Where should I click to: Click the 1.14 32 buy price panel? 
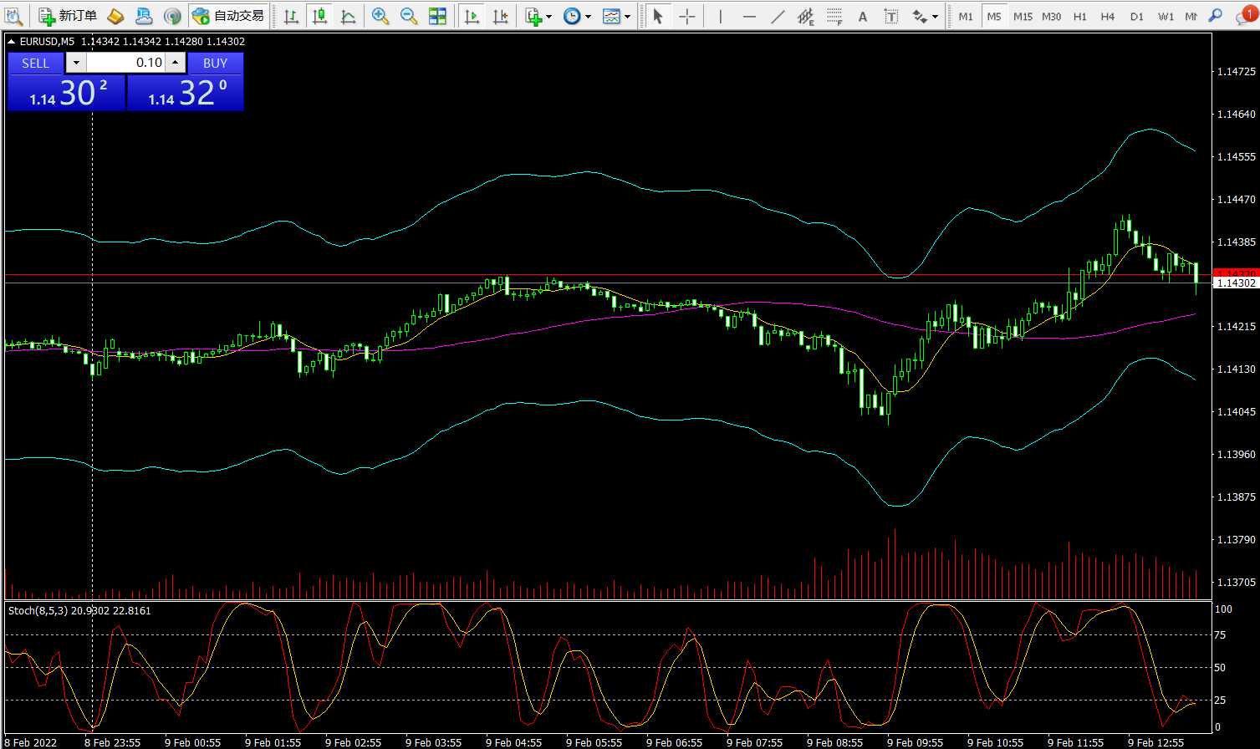point(186,93)
